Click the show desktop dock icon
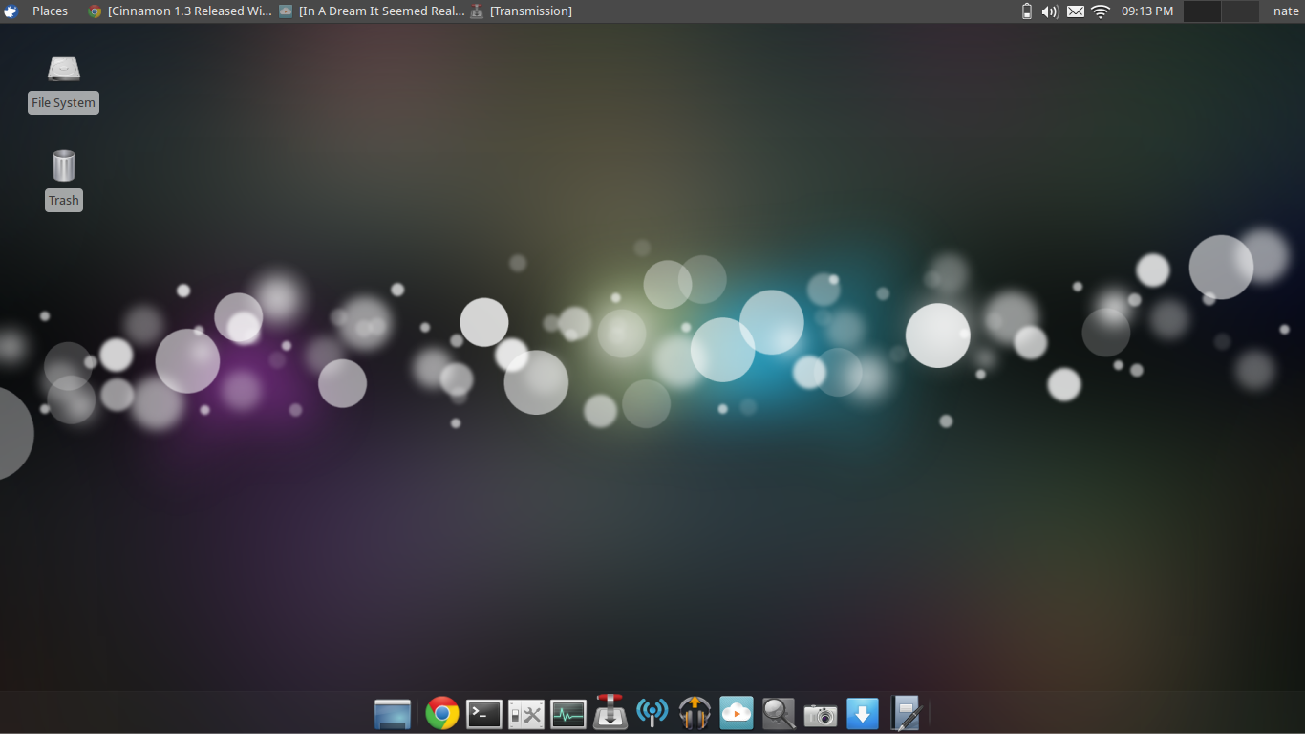 [393, 713]
